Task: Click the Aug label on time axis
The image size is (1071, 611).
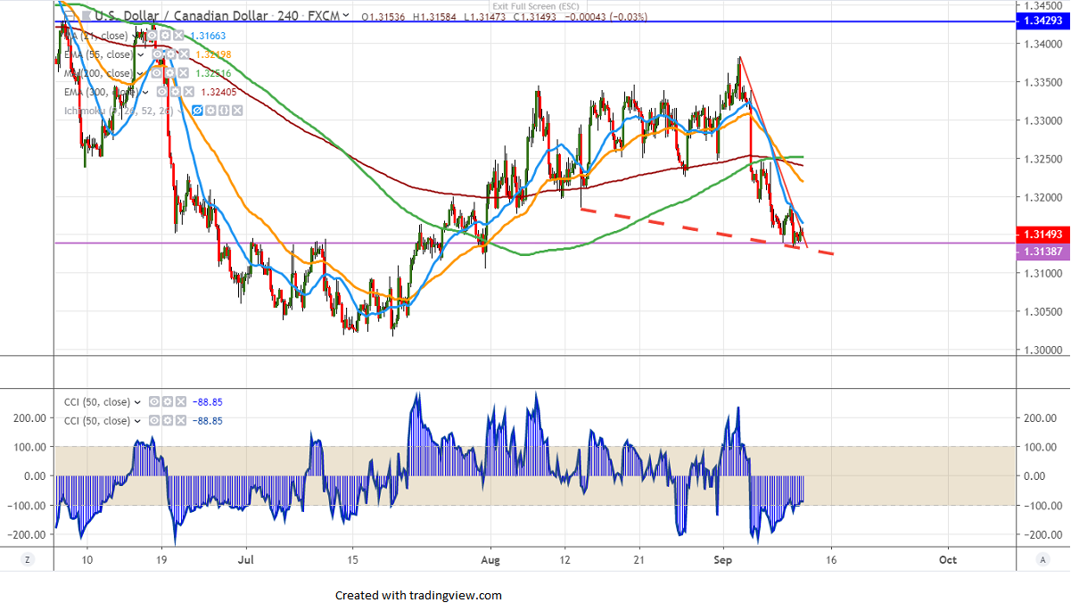Action: (490, 559)
